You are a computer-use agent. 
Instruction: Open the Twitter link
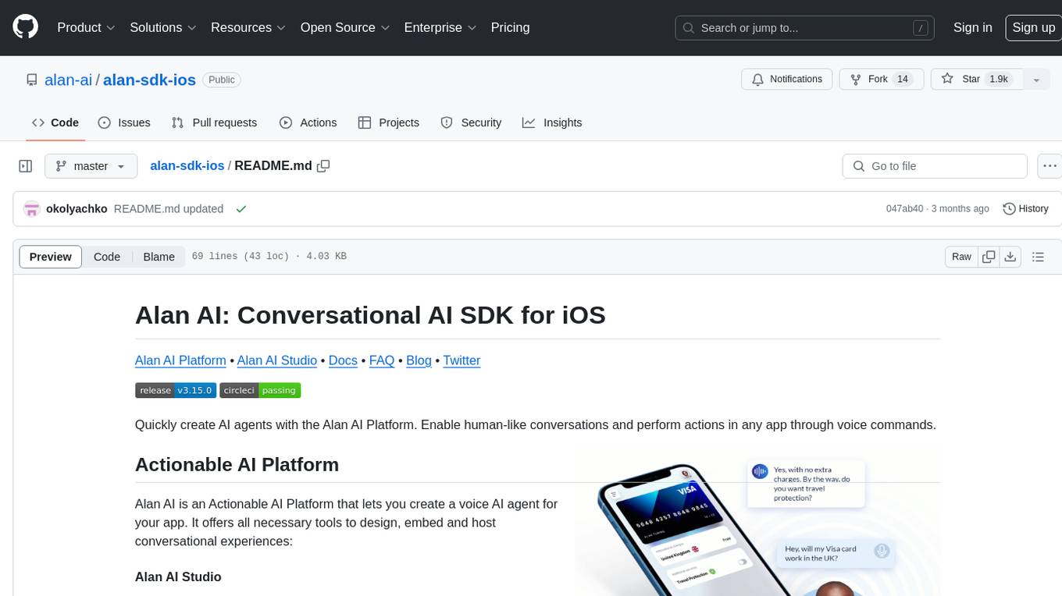pos(462,360)
